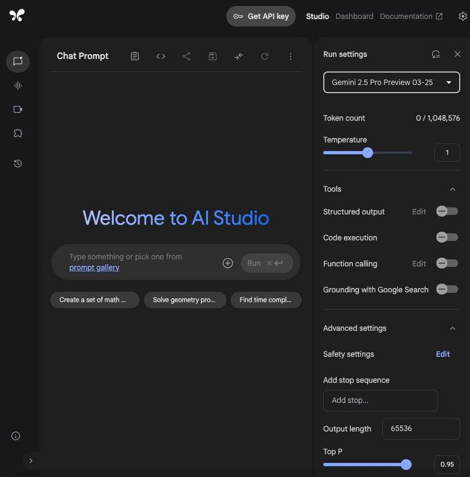
Task: Click the Add stop sequence field
Action: click(381, 401)
